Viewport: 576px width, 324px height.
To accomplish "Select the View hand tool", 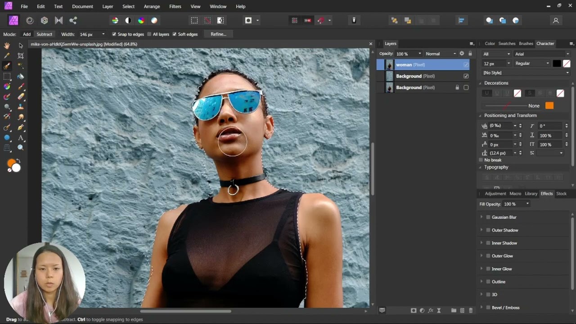I will (x=7, y=45).
